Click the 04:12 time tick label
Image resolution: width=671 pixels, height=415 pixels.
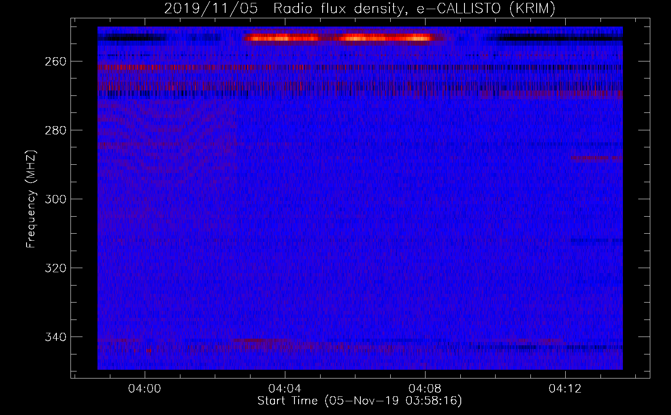click(x=565, y=389)
